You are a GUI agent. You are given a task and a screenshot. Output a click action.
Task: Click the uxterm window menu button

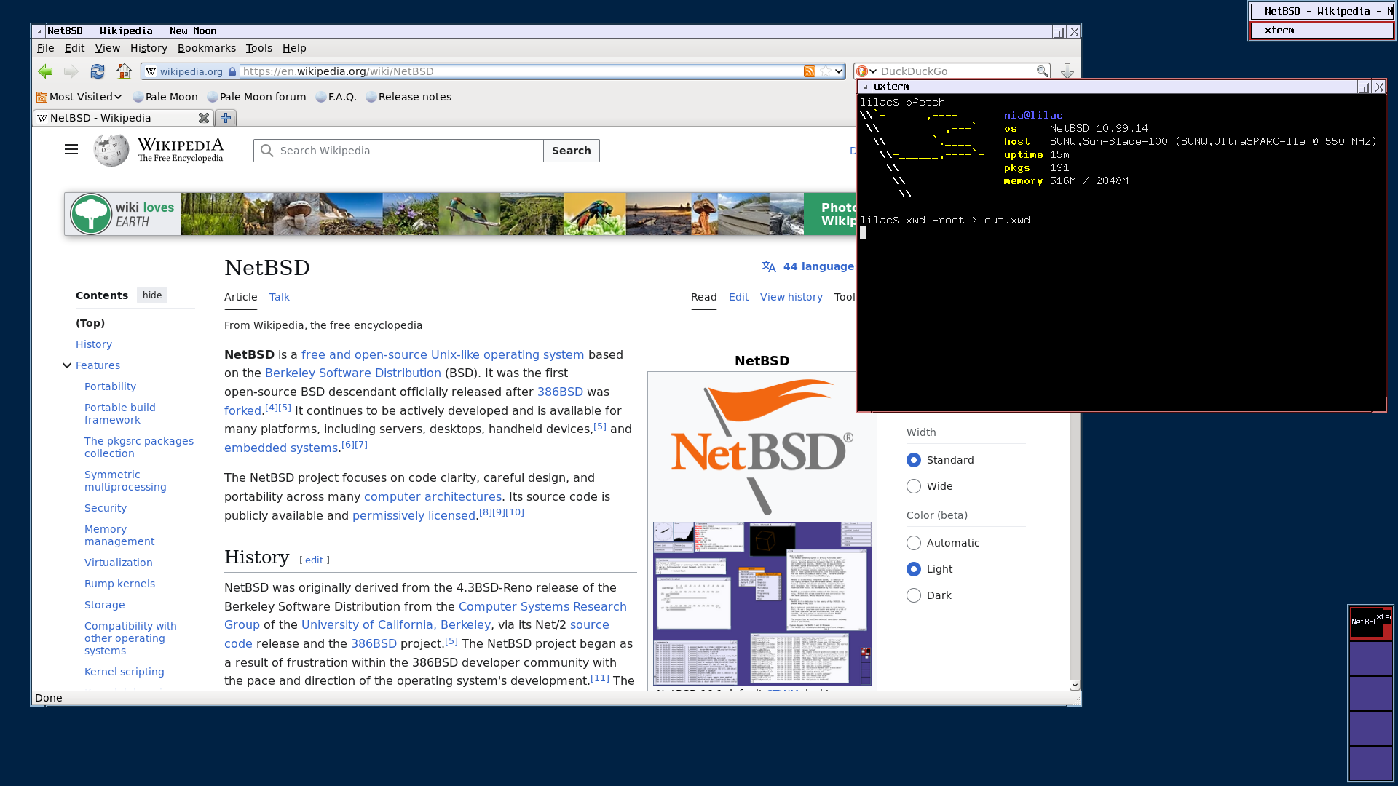[x=865, y=87]
